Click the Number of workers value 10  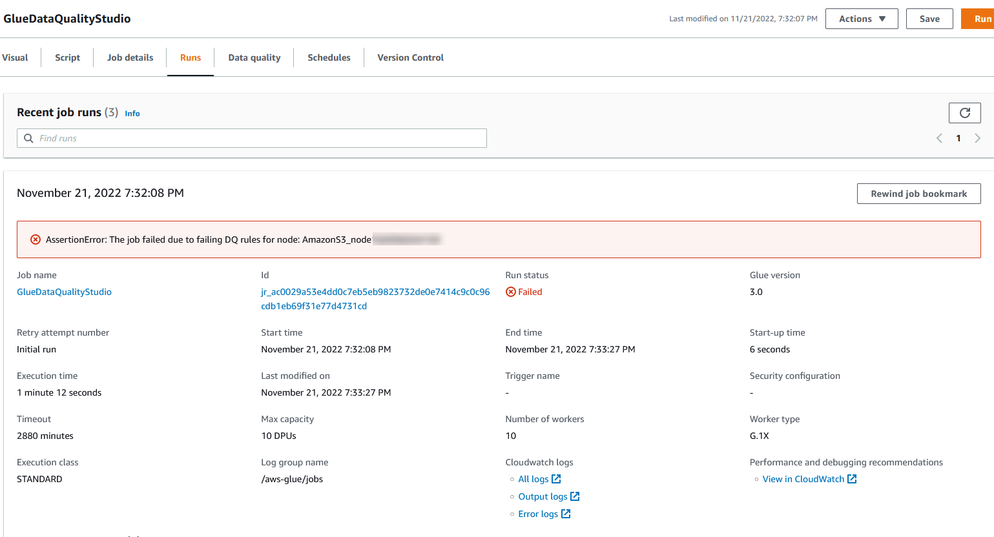[511, 436]
